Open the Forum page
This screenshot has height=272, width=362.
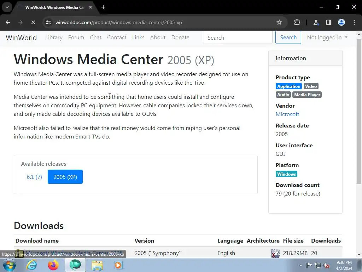pyautogui.click(x=76, y=38)
